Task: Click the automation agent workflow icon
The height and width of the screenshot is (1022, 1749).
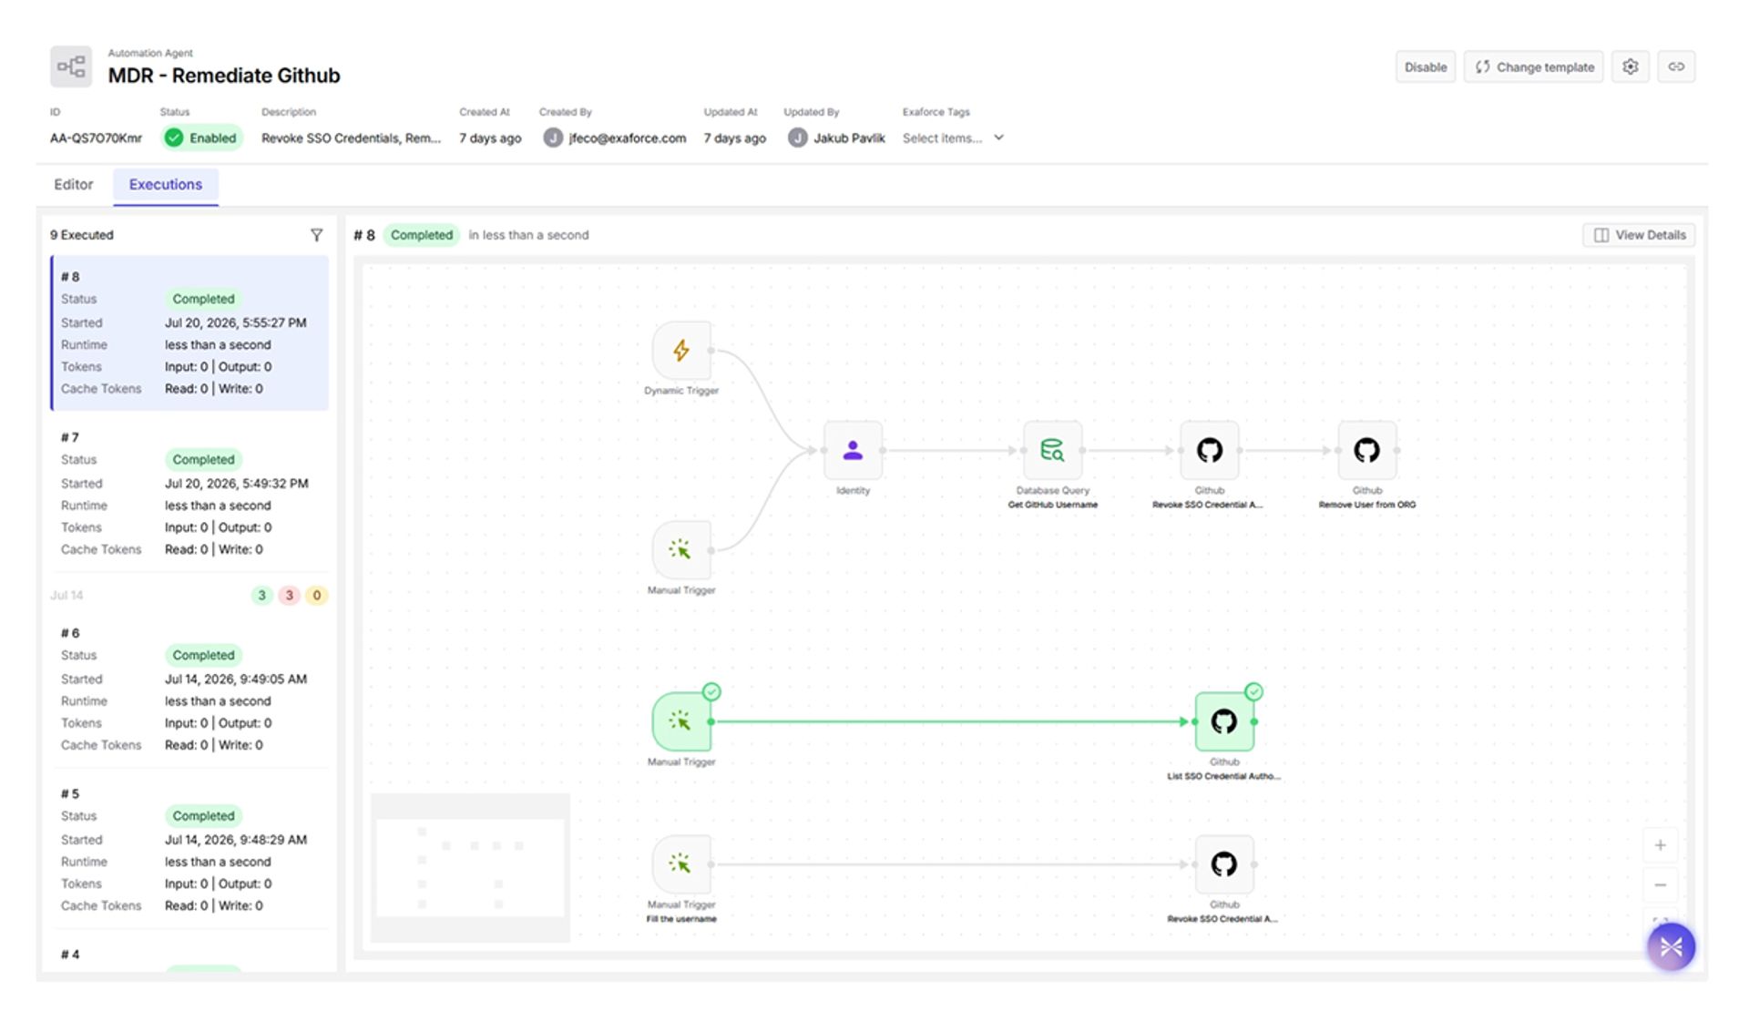Action: pos(71,66)
